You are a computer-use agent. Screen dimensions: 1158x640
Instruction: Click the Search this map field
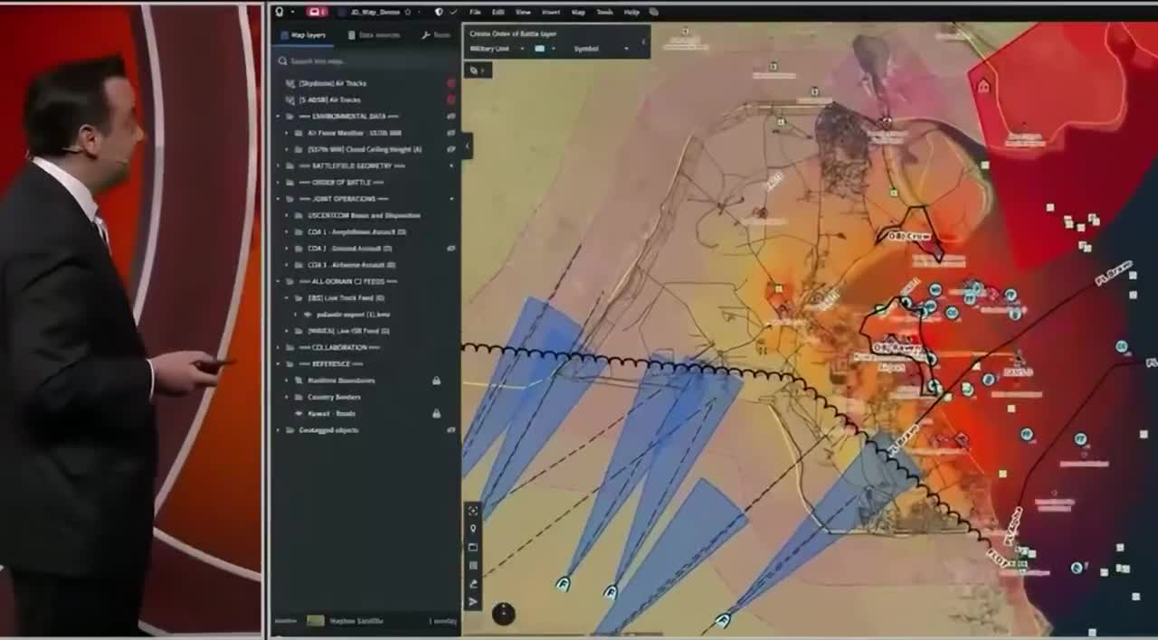(x=365, y=61)
